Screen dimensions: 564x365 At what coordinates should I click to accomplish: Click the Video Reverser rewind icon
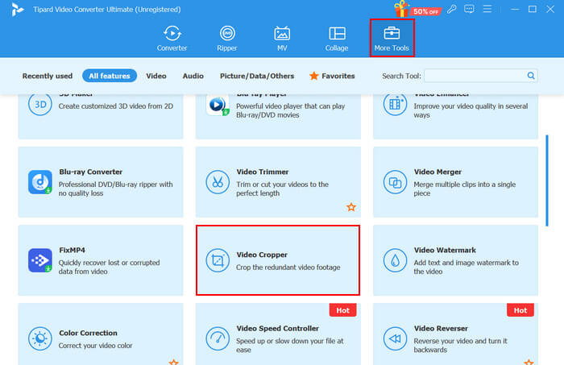click(395, 338)
